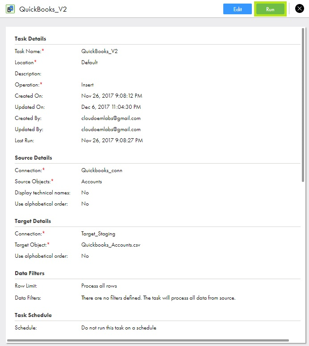Click the Display technical names No value
Screen dimensions: 309x346
(85, 193)
